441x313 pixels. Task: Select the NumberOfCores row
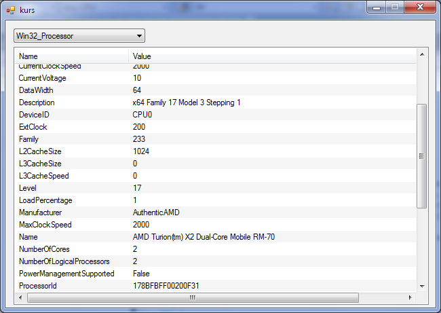coord(216,249)
